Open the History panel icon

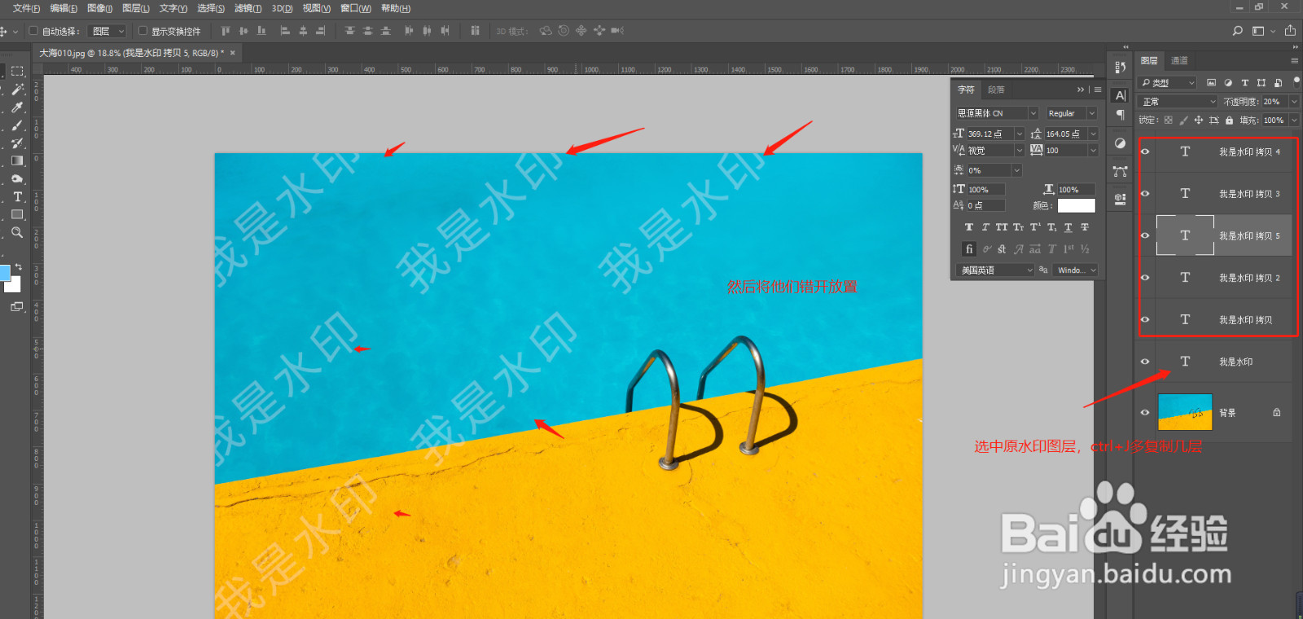tap(1121, 68)
